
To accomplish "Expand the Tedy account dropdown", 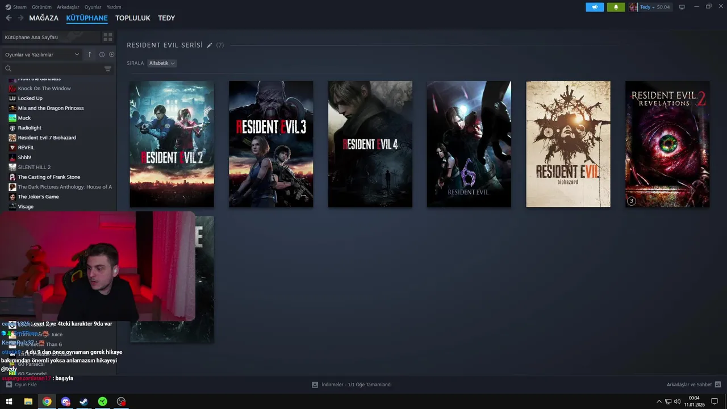I will (x=647, y=7).
